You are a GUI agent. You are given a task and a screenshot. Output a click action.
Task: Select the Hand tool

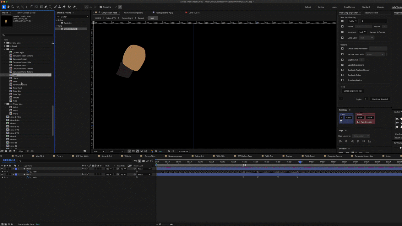click(x=8, y=7)
